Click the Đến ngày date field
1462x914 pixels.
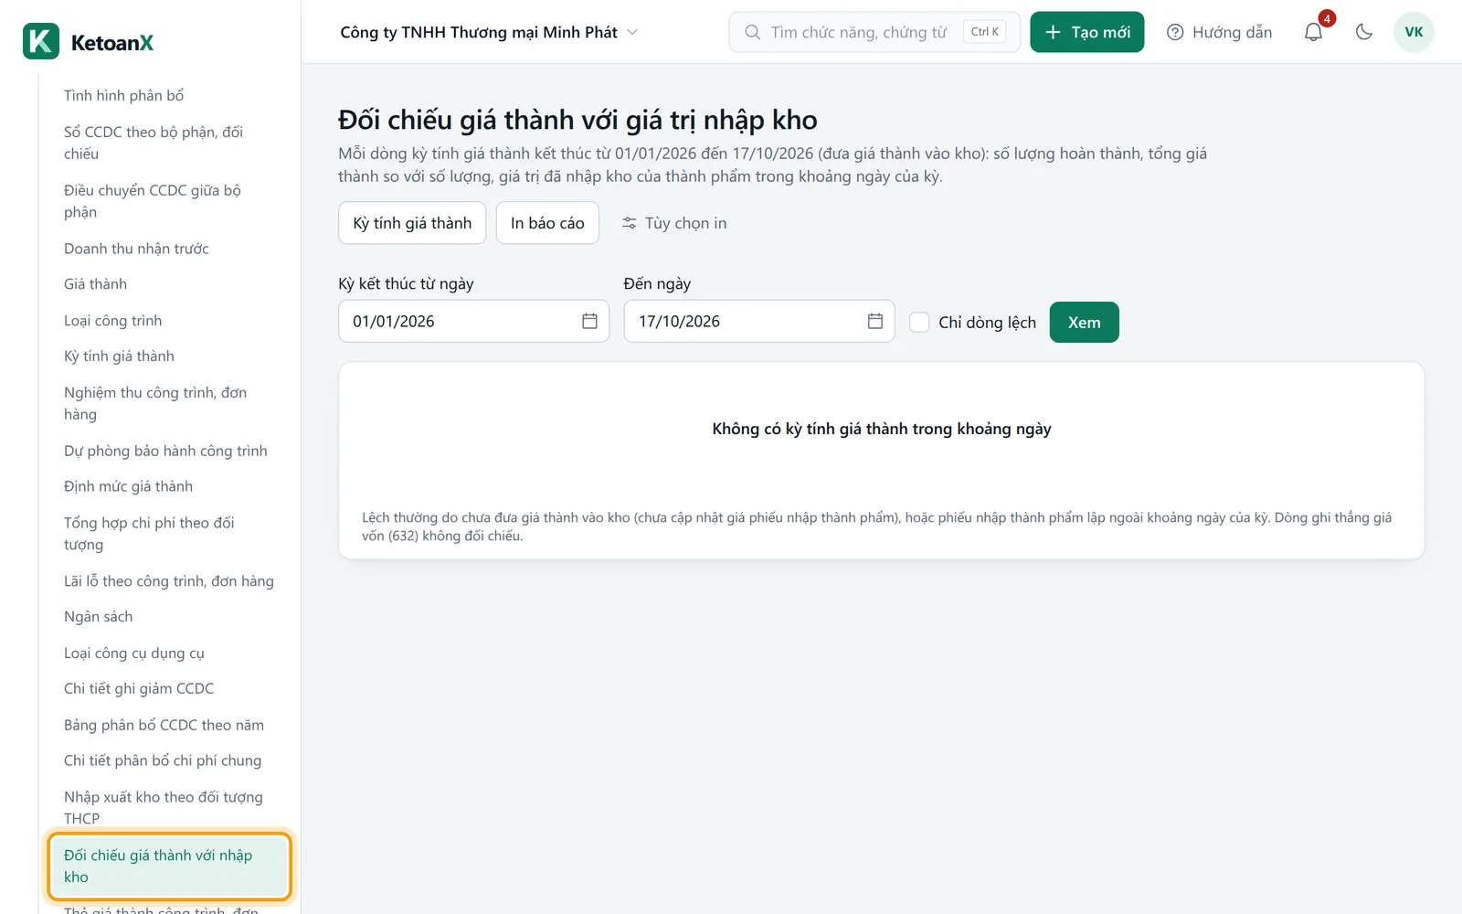tap(759, 321)
